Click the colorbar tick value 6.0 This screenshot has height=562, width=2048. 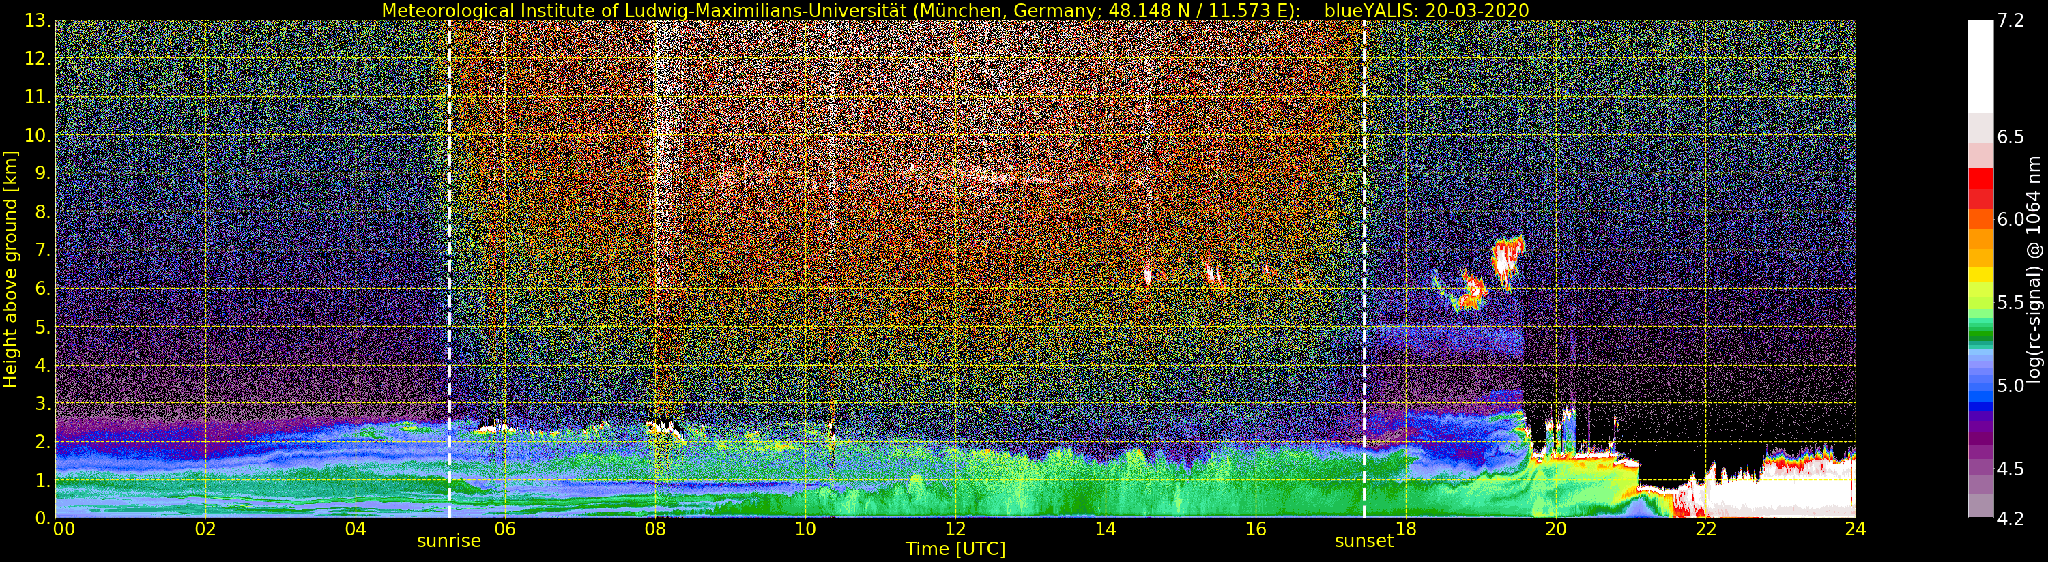tap(2010, 220)
